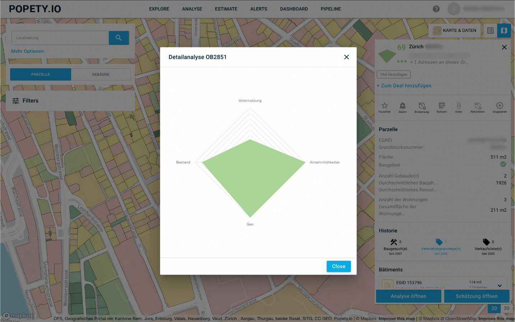Go to the Pipeline menu
This screenshot has height=322, width=515.
(x=331, y=9)
